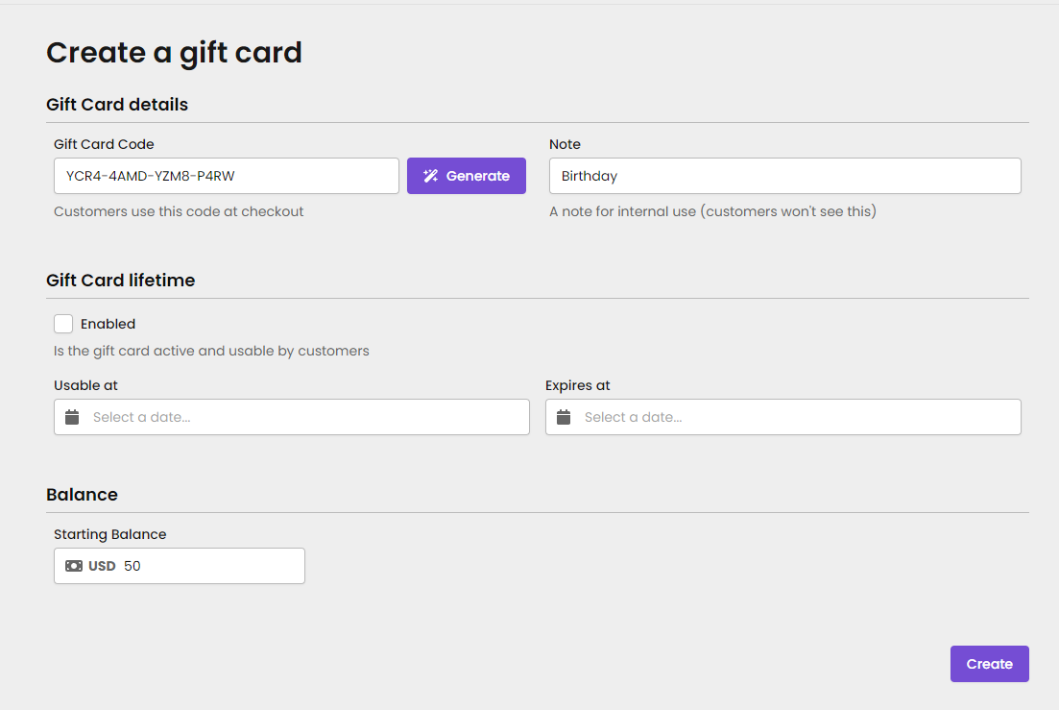
Task: Click the banknote icon in Starting Balance
Action: click(x=74, y=566)
